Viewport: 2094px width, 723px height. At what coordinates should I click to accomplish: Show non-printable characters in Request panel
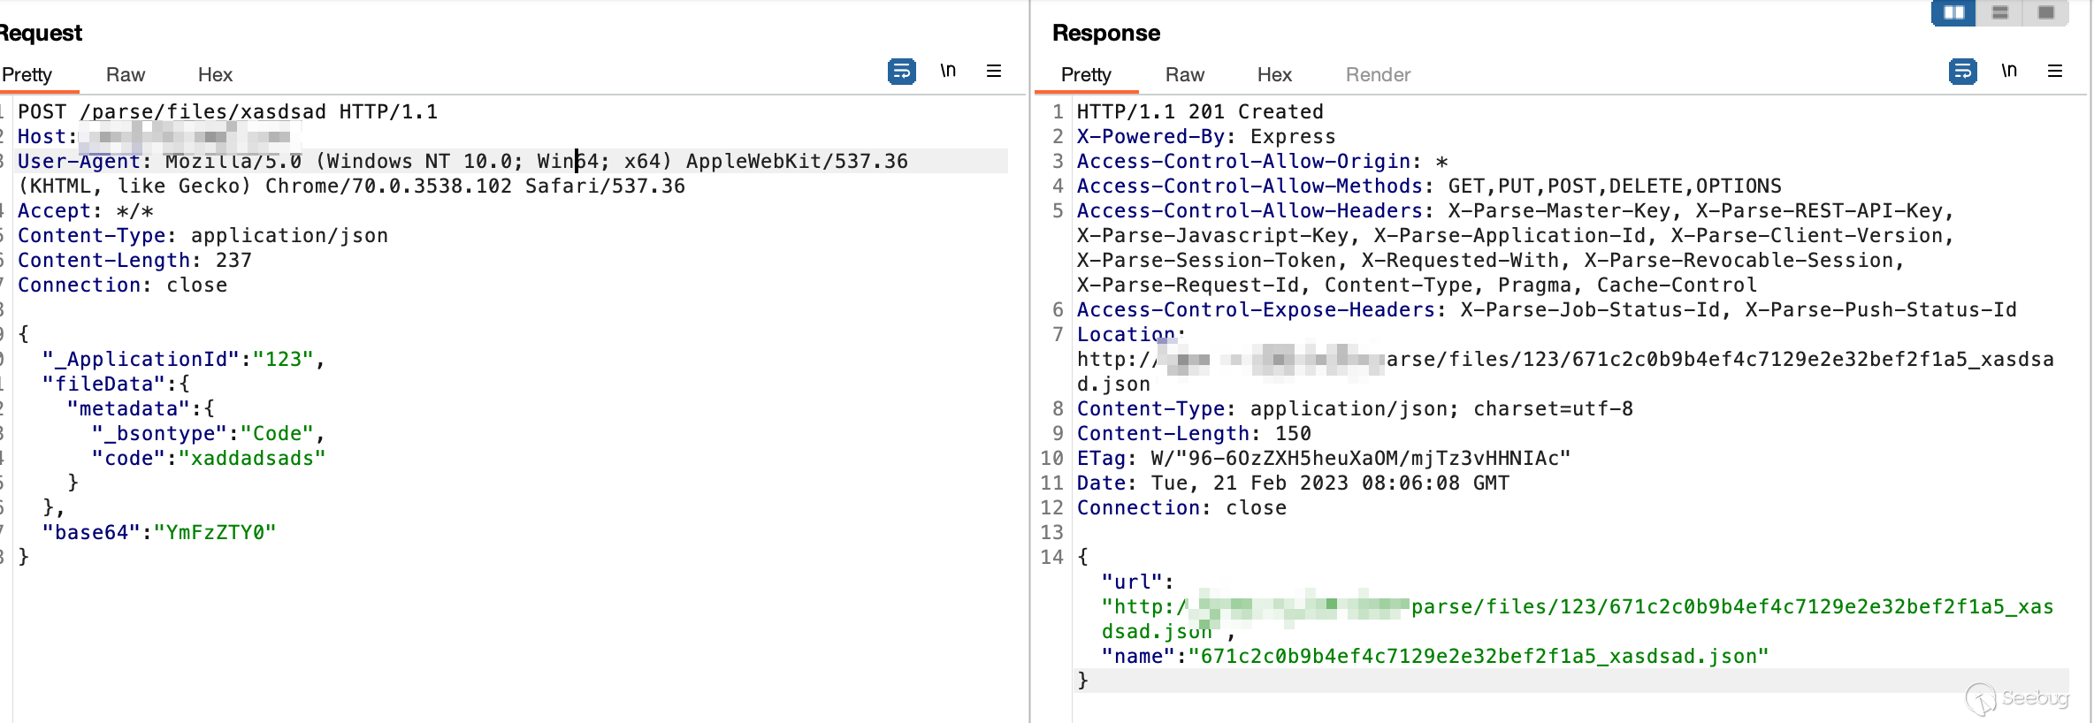pos(948,71)
